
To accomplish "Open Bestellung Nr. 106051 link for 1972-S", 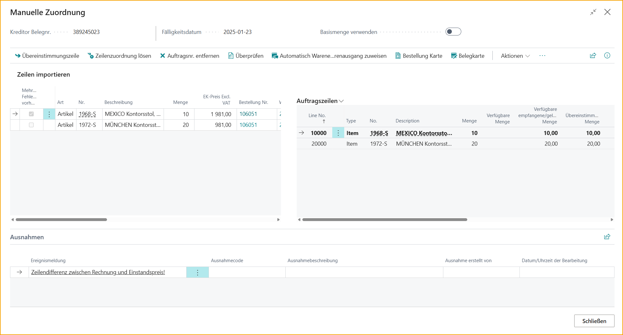I will point(248,125).
